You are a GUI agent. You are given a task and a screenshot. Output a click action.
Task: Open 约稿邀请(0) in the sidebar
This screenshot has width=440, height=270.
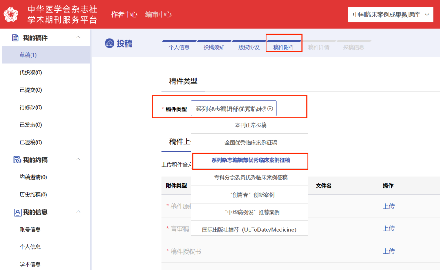(33, 177)
